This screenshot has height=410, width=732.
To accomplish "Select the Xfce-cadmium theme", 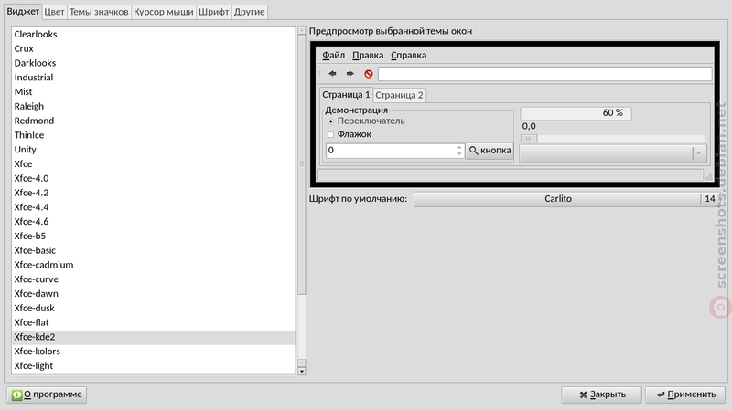I will (x=154, y=265).
